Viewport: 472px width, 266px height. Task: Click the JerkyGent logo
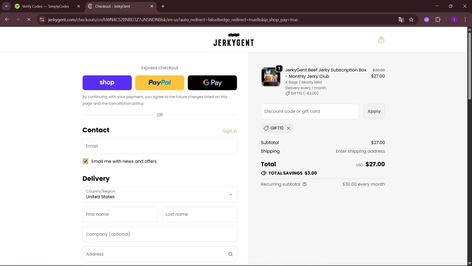tap(233, 40)
